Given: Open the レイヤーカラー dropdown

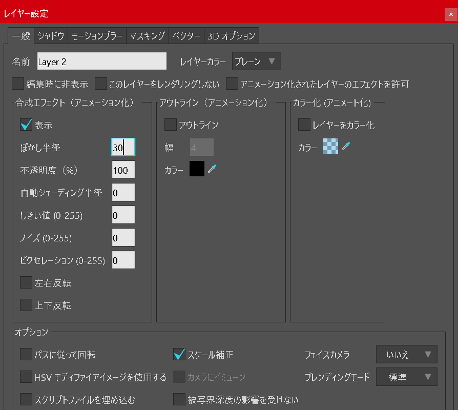Looking at the screenshot, I should point(257,61).
